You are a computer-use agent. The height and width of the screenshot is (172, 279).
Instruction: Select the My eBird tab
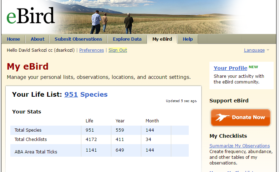pos(162,39)
